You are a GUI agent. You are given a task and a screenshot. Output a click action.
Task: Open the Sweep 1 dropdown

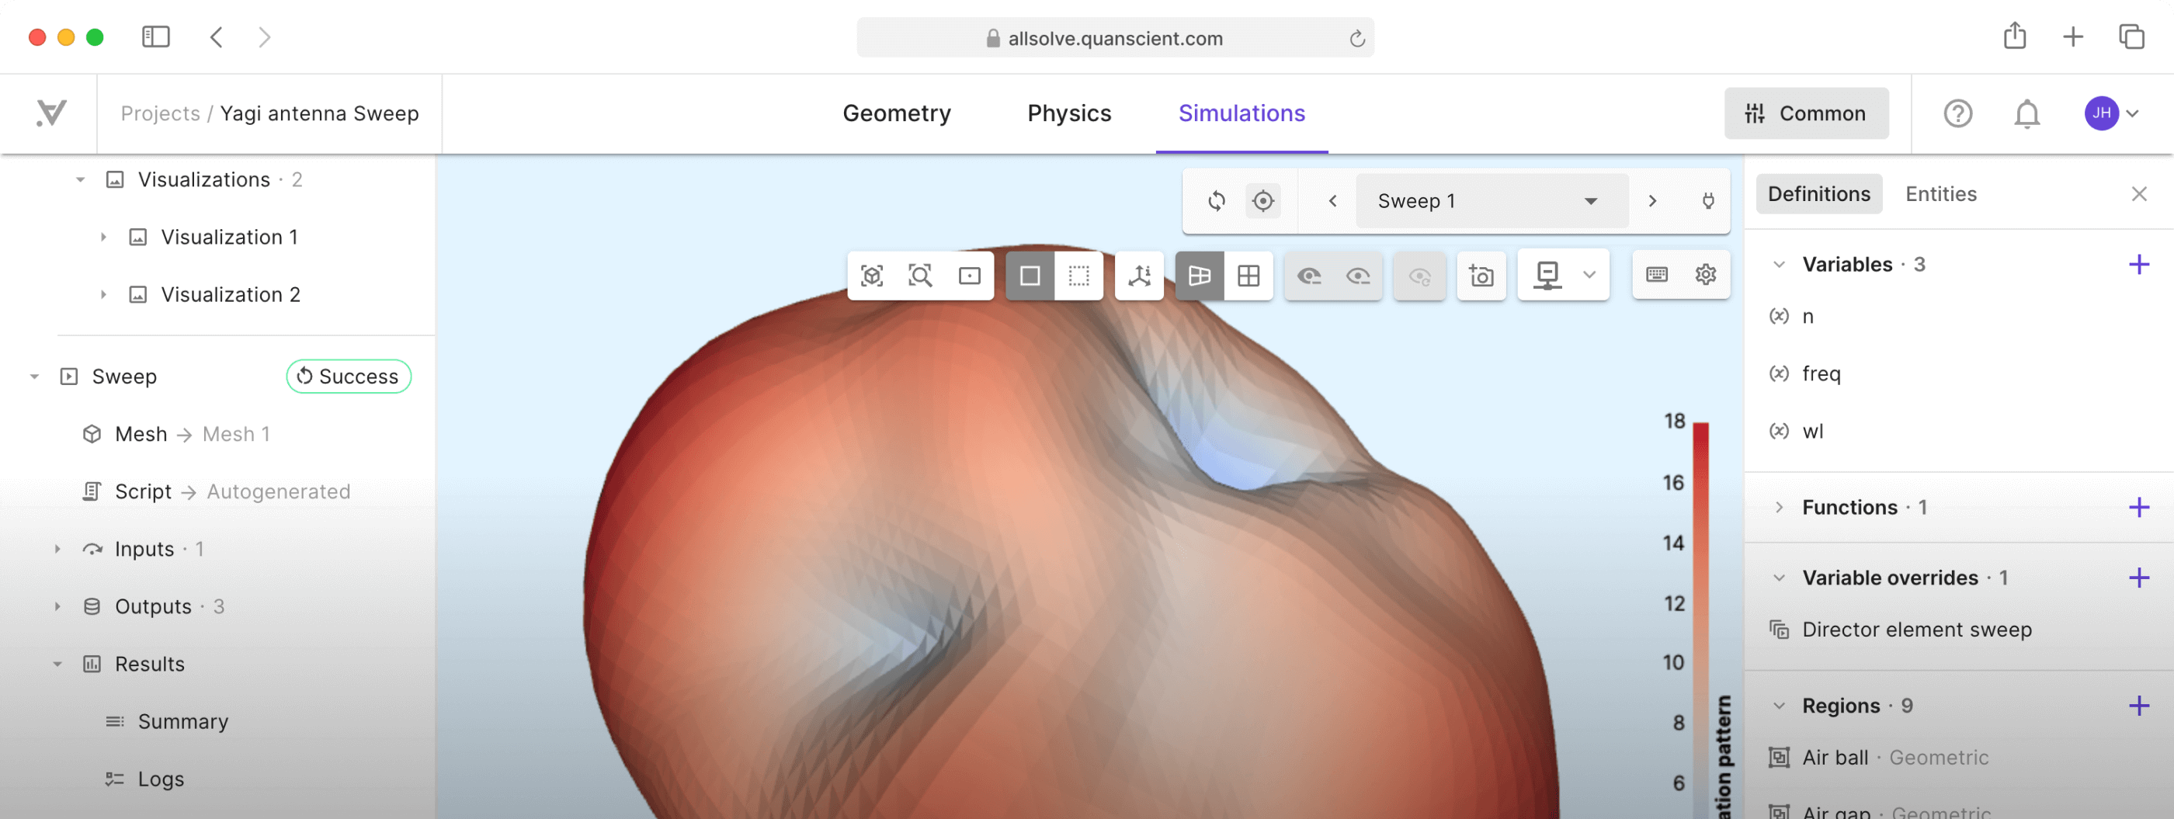(1491, 201)
